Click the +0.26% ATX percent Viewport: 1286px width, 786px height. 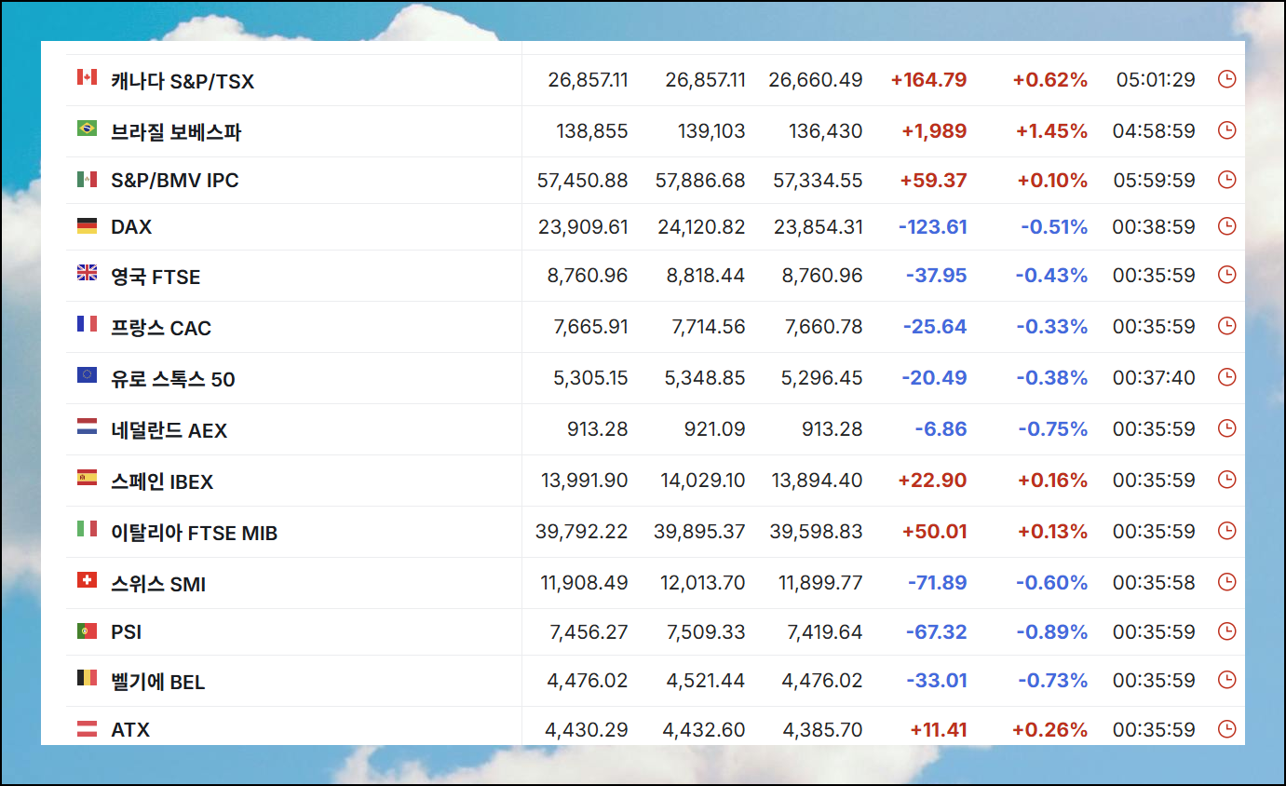1050,730
